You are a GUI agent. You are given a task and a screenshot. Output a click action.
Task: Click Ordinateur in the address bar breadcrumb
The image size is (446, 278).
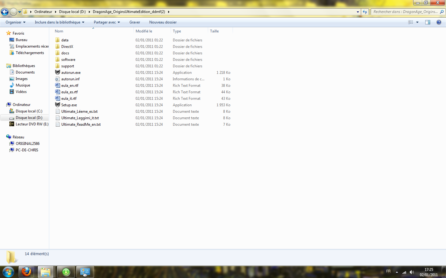43,12
